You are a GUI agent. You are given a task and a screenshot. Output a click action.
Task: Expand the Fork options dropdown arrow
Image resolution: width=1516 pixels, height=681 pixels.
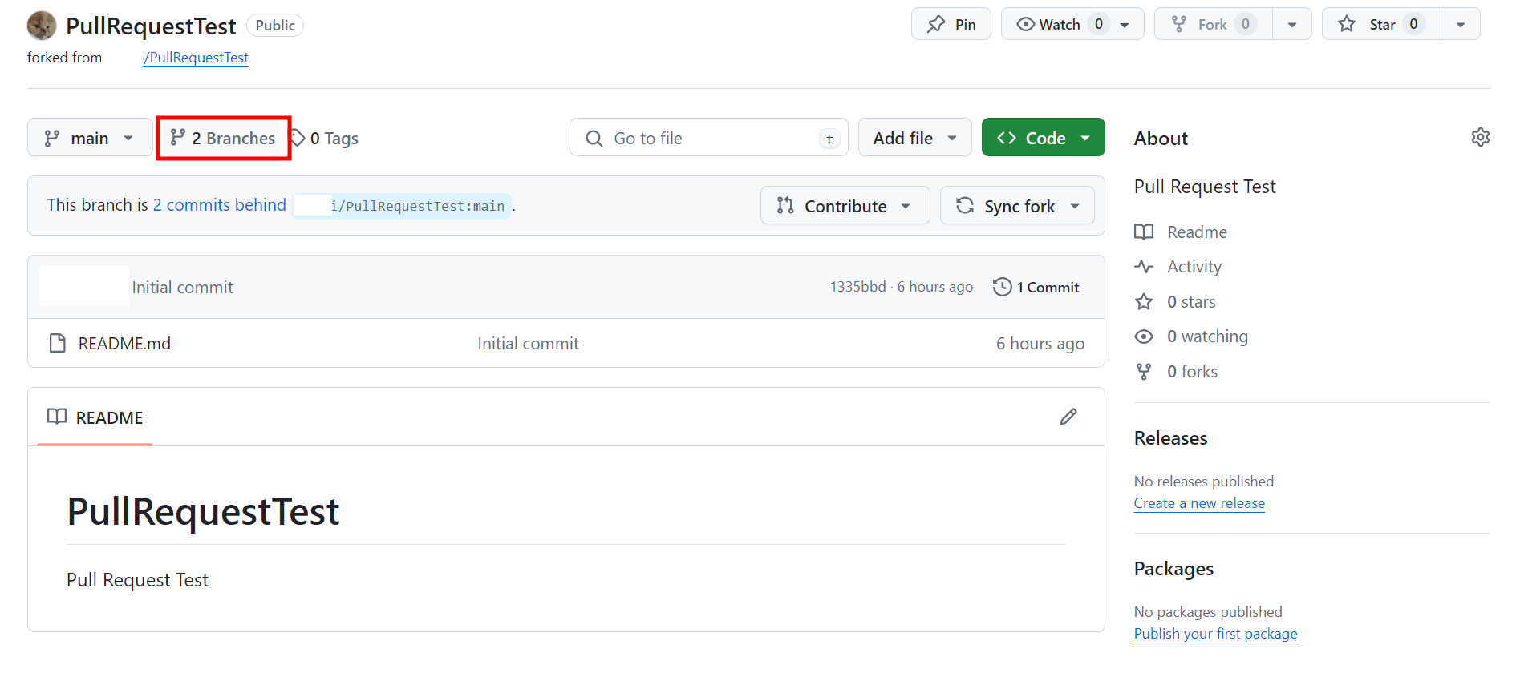coord(1292,24)
